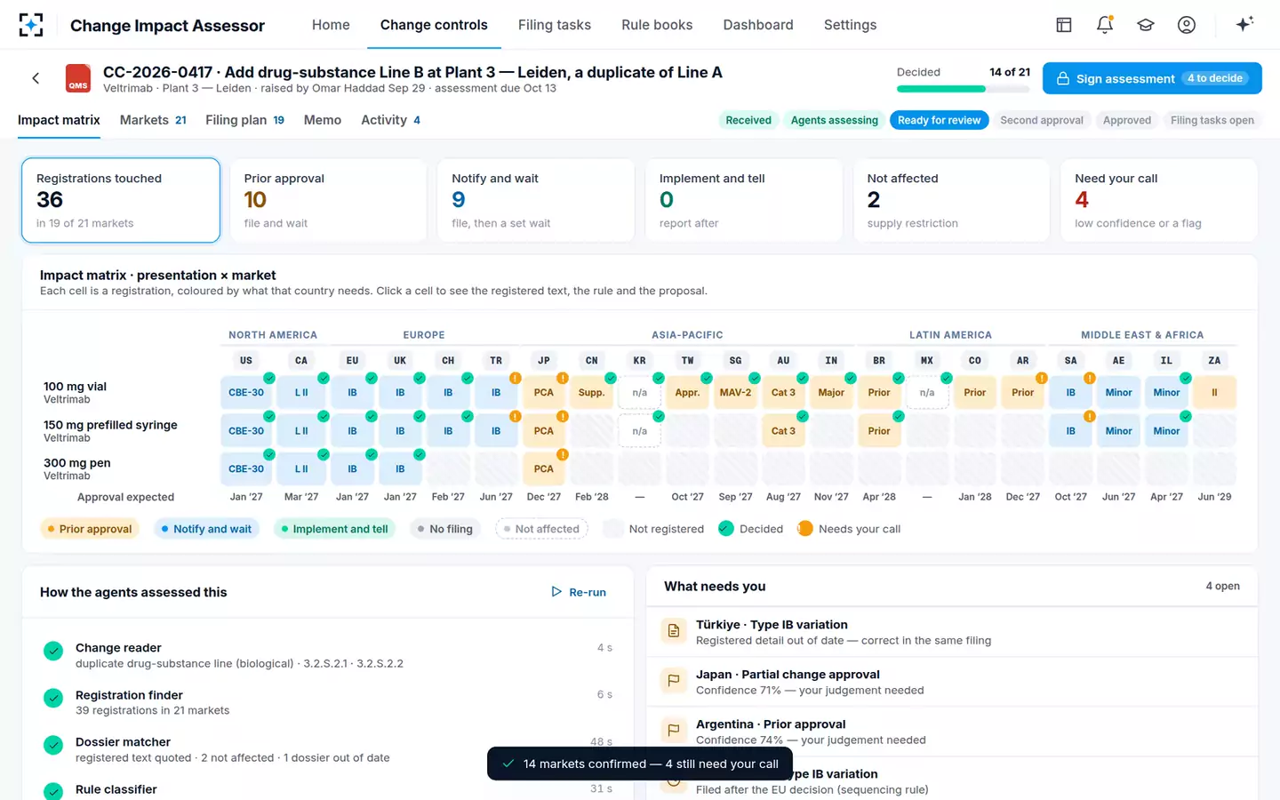Select the Ready for review stage pill

(x=939, y=120)
